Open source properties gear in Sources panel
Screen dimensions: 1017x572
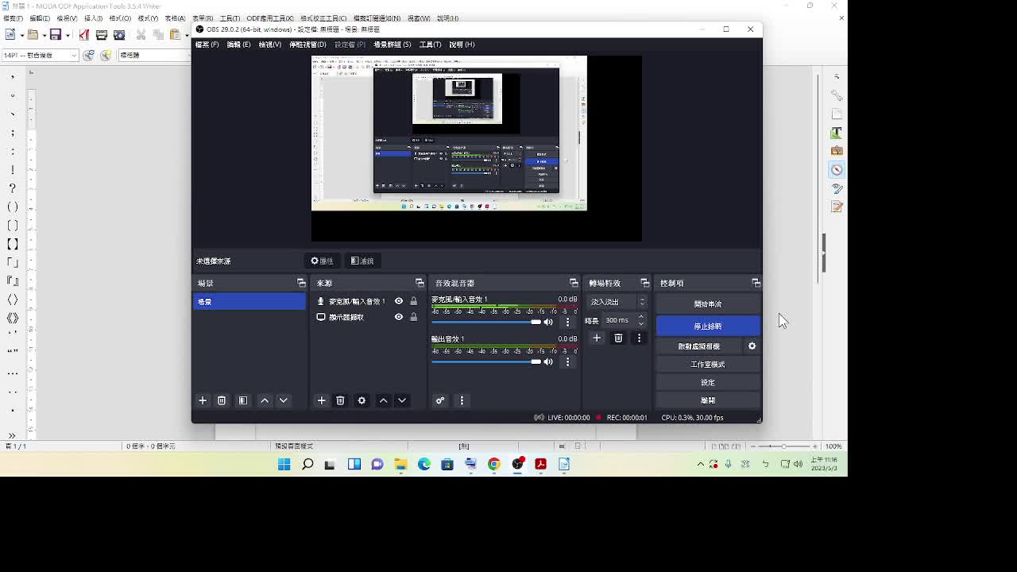362,400
